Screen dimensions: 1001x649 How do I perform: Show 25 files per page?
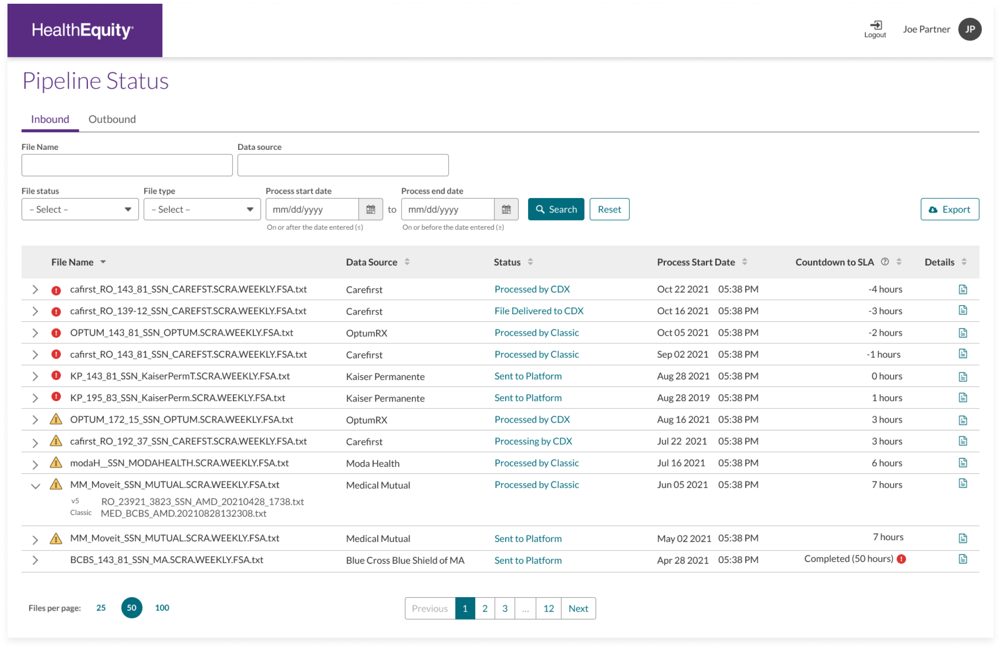[101, 608]
